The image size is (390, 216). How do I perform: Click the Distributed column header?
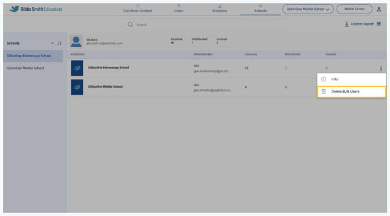coord(292,54)
